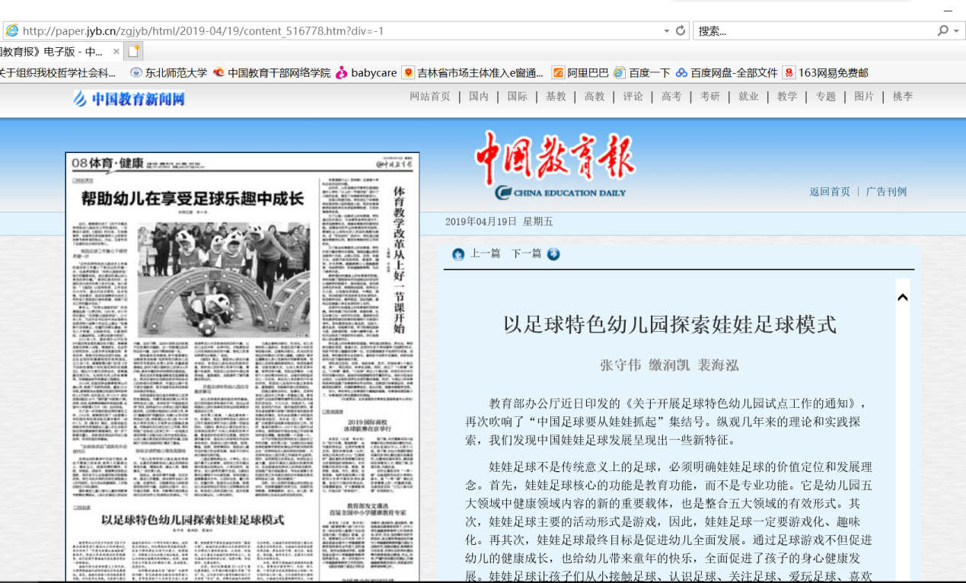The width and height of the screenshot is (966, 583).
Task: Open the 关于组织我校哲学社会科 bookmark
Action: point(59,73)
